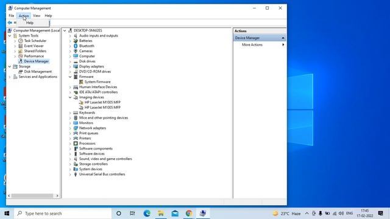Select Task Scheduler icon in tree
Image resolution: width=390 pixels, height=219 pixels.
click(x=21, y=41)
